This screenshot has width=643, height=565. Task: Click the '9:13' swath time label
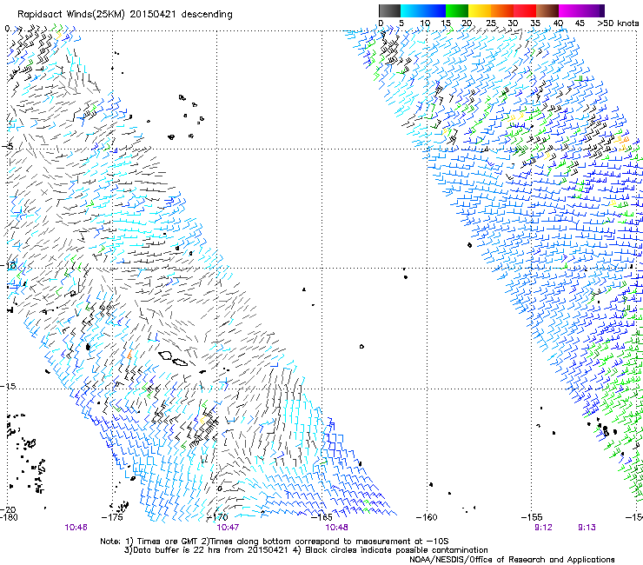(x=587, y=528)
